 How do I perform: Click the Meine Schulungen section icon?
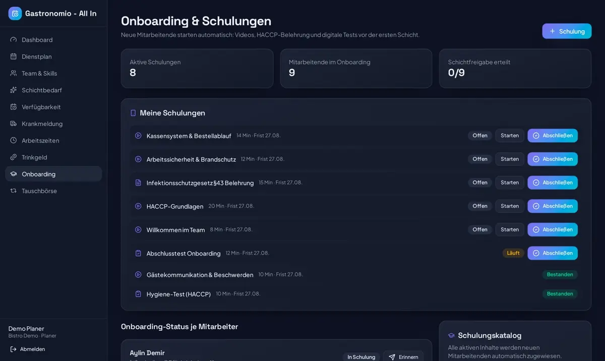tap(133, 113)
